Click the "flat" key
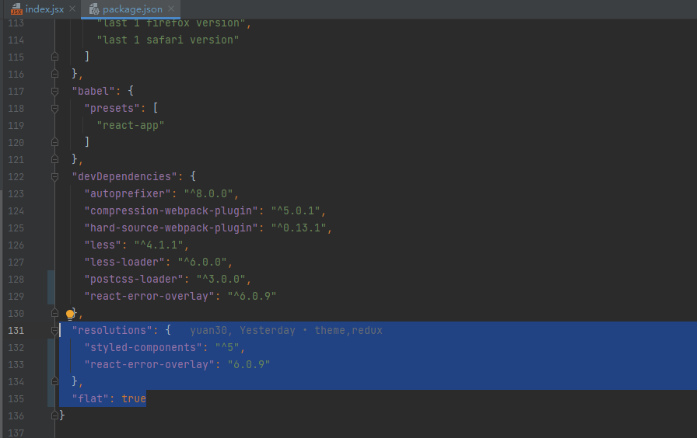This screenshot has height=438, width=697. pos(90,399)
